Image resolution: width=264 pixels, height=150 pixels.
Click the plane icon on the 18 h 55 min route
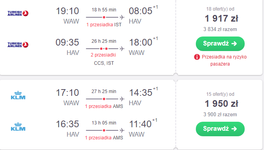click(122, 17)
